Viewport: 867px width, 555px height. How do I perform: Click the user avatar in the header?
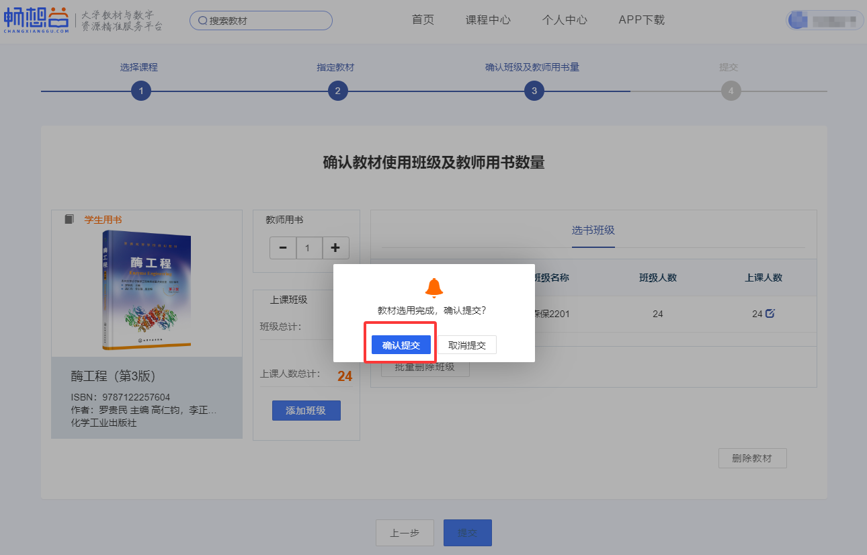(798, 20)
